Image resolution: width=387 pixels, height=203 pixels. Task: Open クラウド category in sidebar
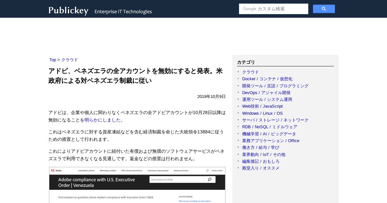251,72
